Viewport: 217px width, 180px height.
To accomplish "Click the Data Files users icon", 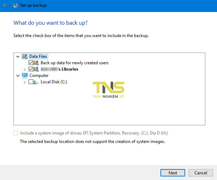I will tap(25, 56).
